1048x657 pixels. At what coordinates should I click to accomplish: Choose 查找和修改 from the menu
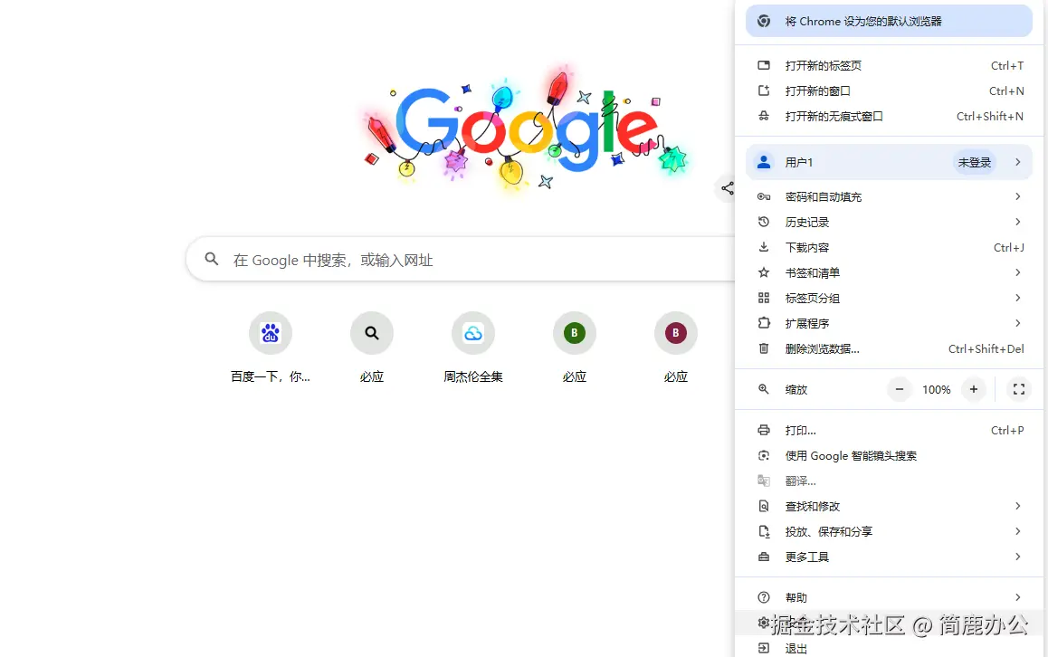[x=813, y=506]
